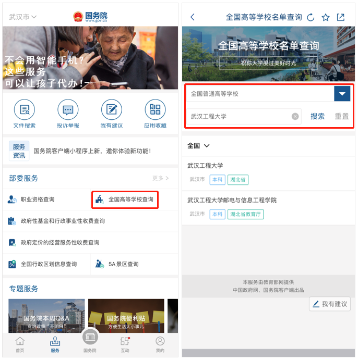358x360 pixels.
Task: Click the 搜索 button
Action: tap(317, 116)
